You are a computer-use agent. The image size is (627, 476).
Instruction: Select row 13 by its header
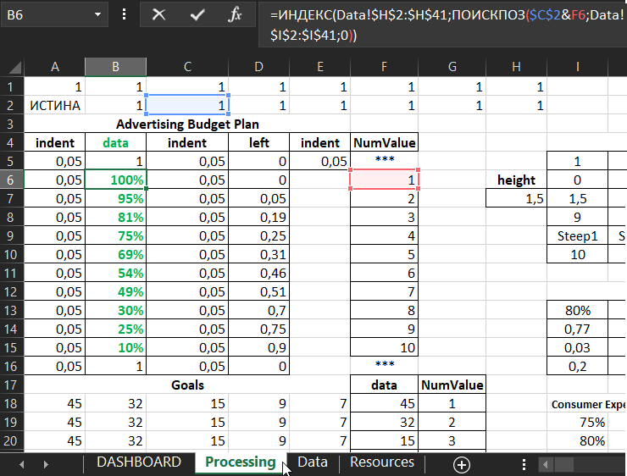click(x=11, y=310)
